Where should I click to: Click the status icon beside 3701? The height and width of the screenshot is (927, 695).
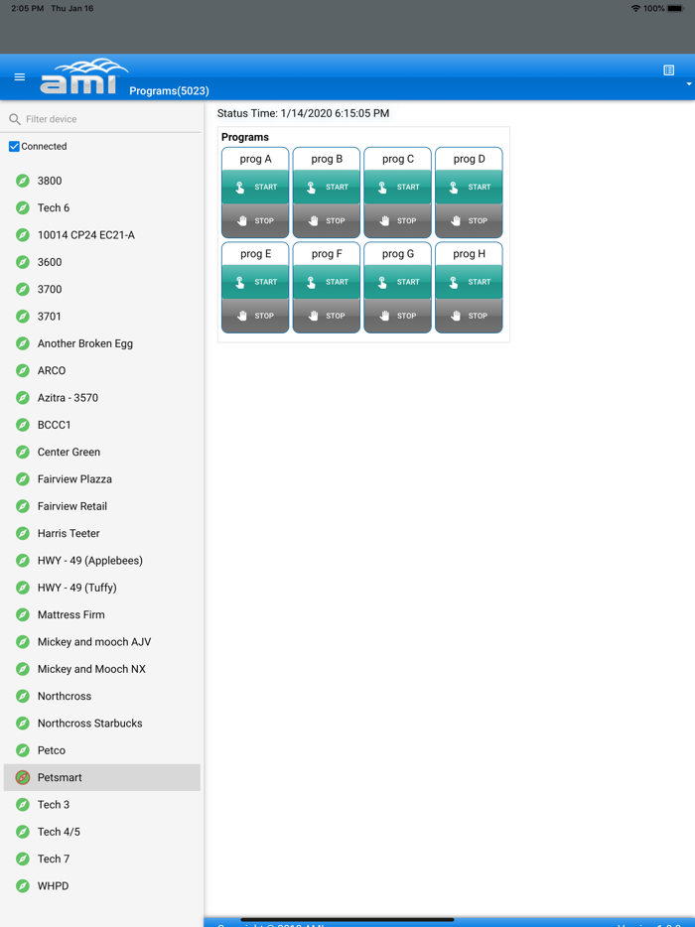pos(23,317)
